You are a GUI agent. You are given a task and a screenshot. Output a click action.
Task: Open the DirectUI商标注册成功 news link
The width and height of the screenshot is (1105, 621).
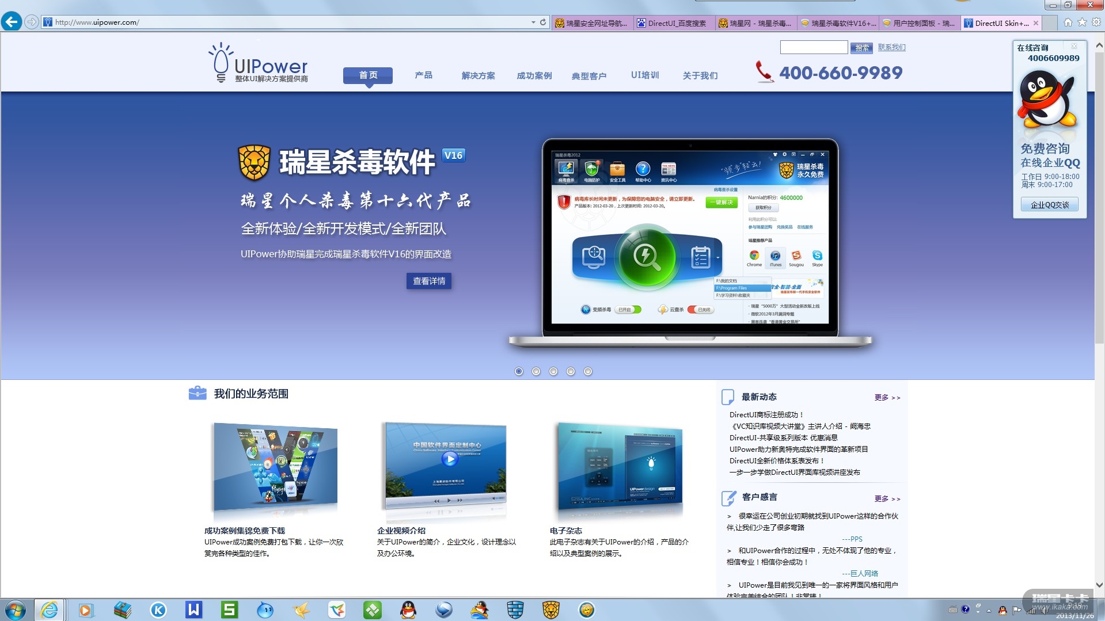point(766,414)
